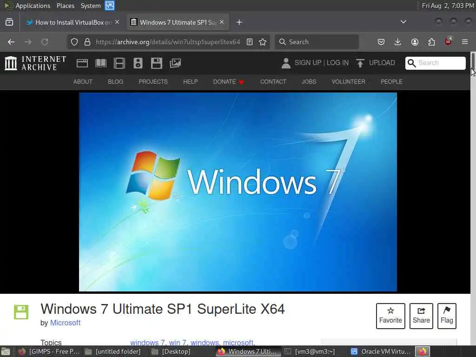Click the Internet Archive search box
Viewport: 476px width, 357px height.
tap(435, 63)
